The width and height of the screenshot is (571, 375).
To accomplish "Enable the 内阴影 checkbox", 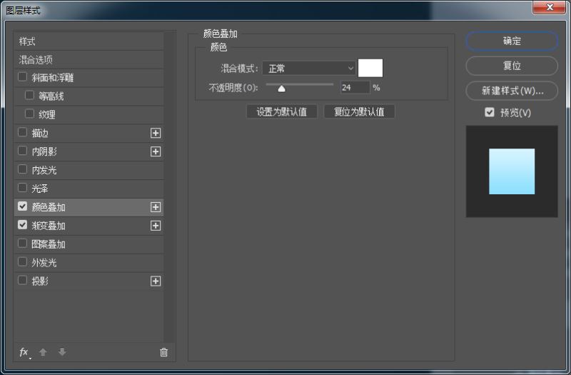I will (x=23, y=151).
